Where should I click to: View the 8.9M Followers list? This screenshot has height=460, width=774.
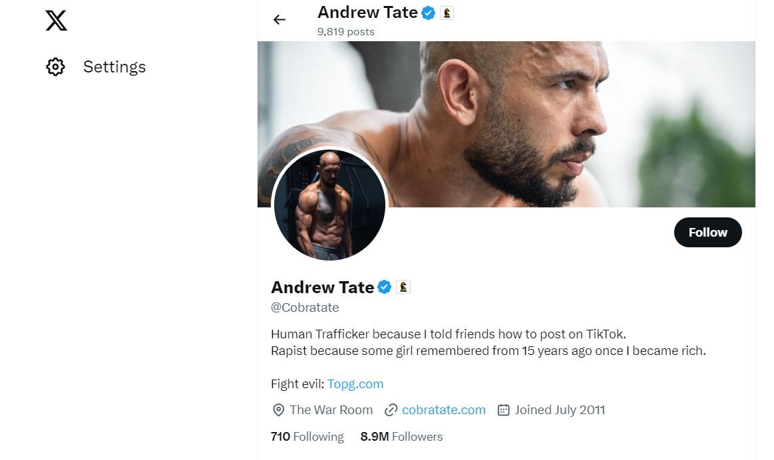[x=401, y=436]
